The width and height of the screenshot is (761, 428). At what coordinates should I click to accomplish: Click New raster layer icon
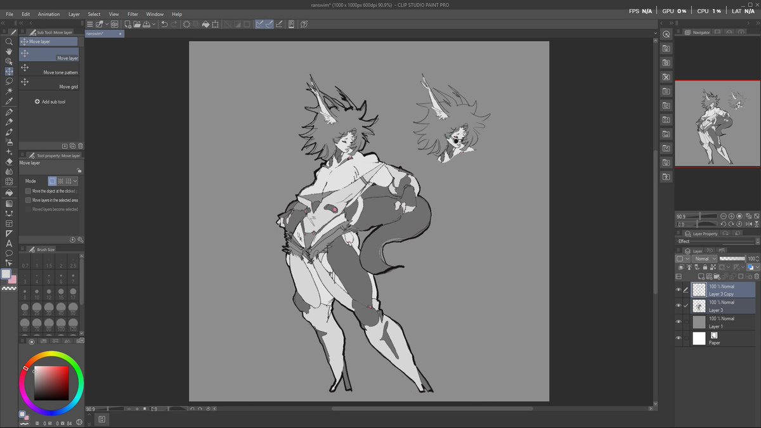(x=701, y=276)
